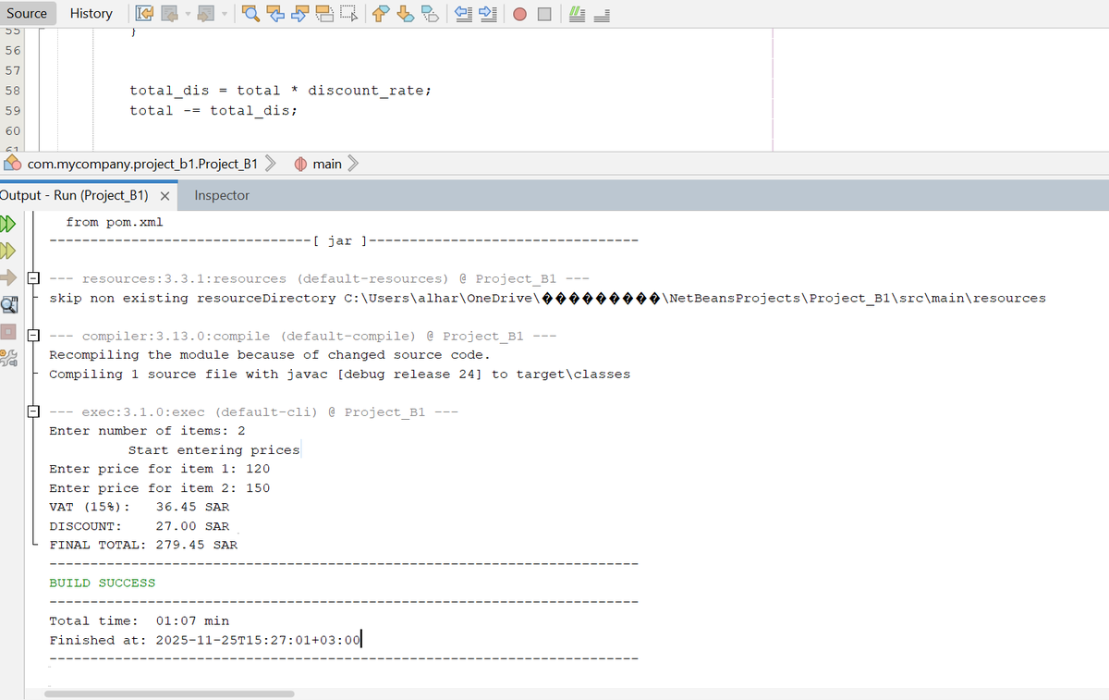Click Toggle Bookmark icon
The height and width of the screenshot is (700, 1109).
[430, 14]
